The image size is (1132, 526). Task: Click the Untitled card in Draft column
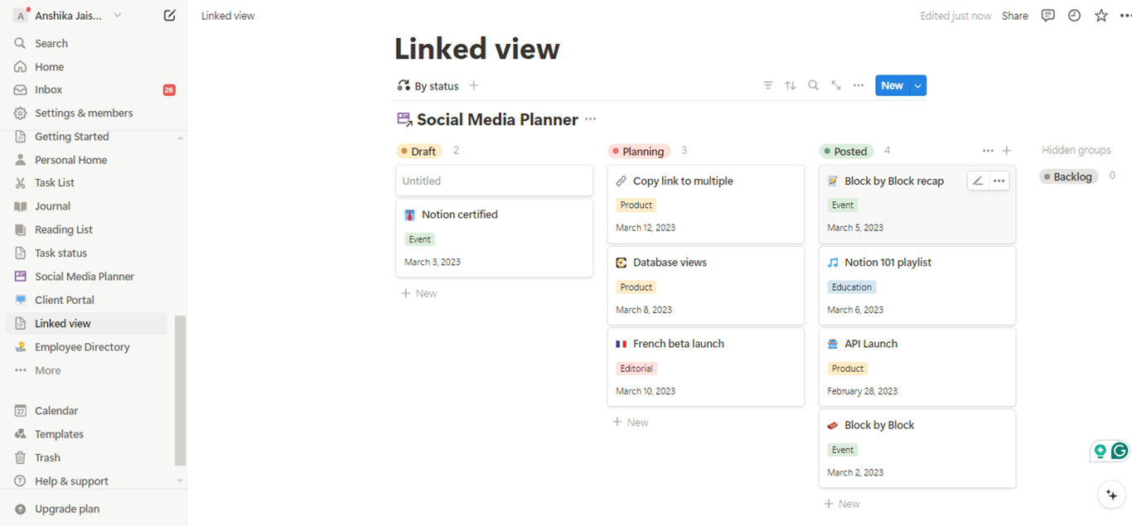pos(494,181)
